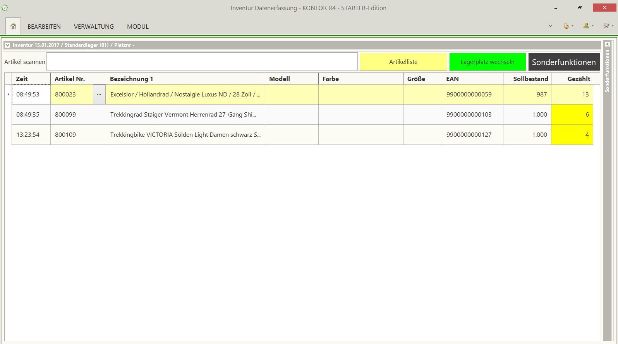This screenshot has height=344, width=618.
Task: Restore down the application window
Action: point(580,8)
